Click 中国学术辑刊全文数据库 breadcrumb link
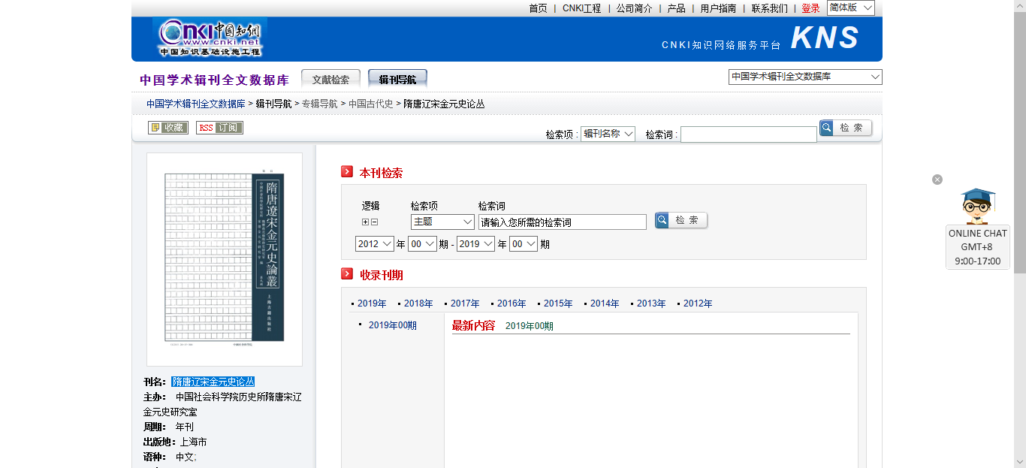The width and height of the screenshot is (1026, 468). 196,104
